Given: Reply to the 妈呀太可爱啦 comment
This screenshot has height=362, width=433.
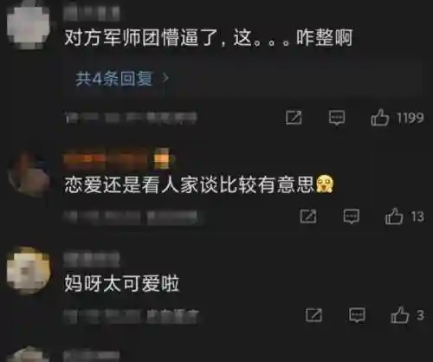Looking at the screenshot, I should point(357,315).
